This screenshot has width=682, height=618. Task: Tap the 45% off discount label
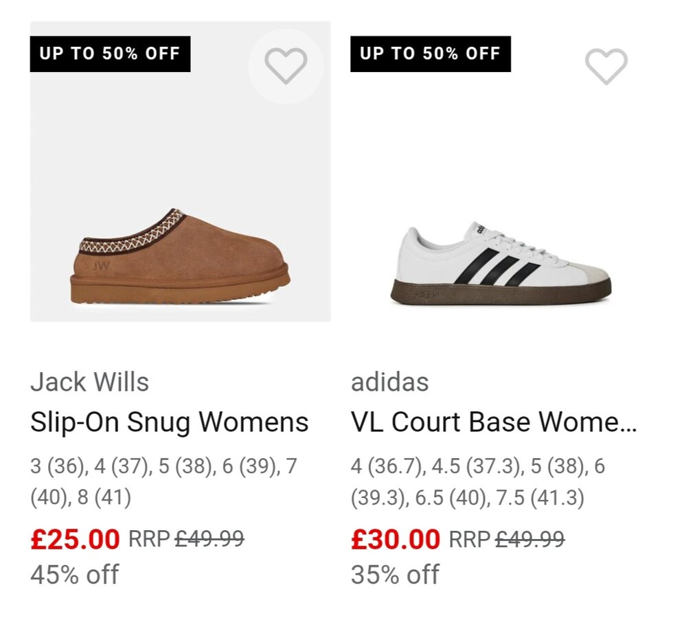[74, 574]
